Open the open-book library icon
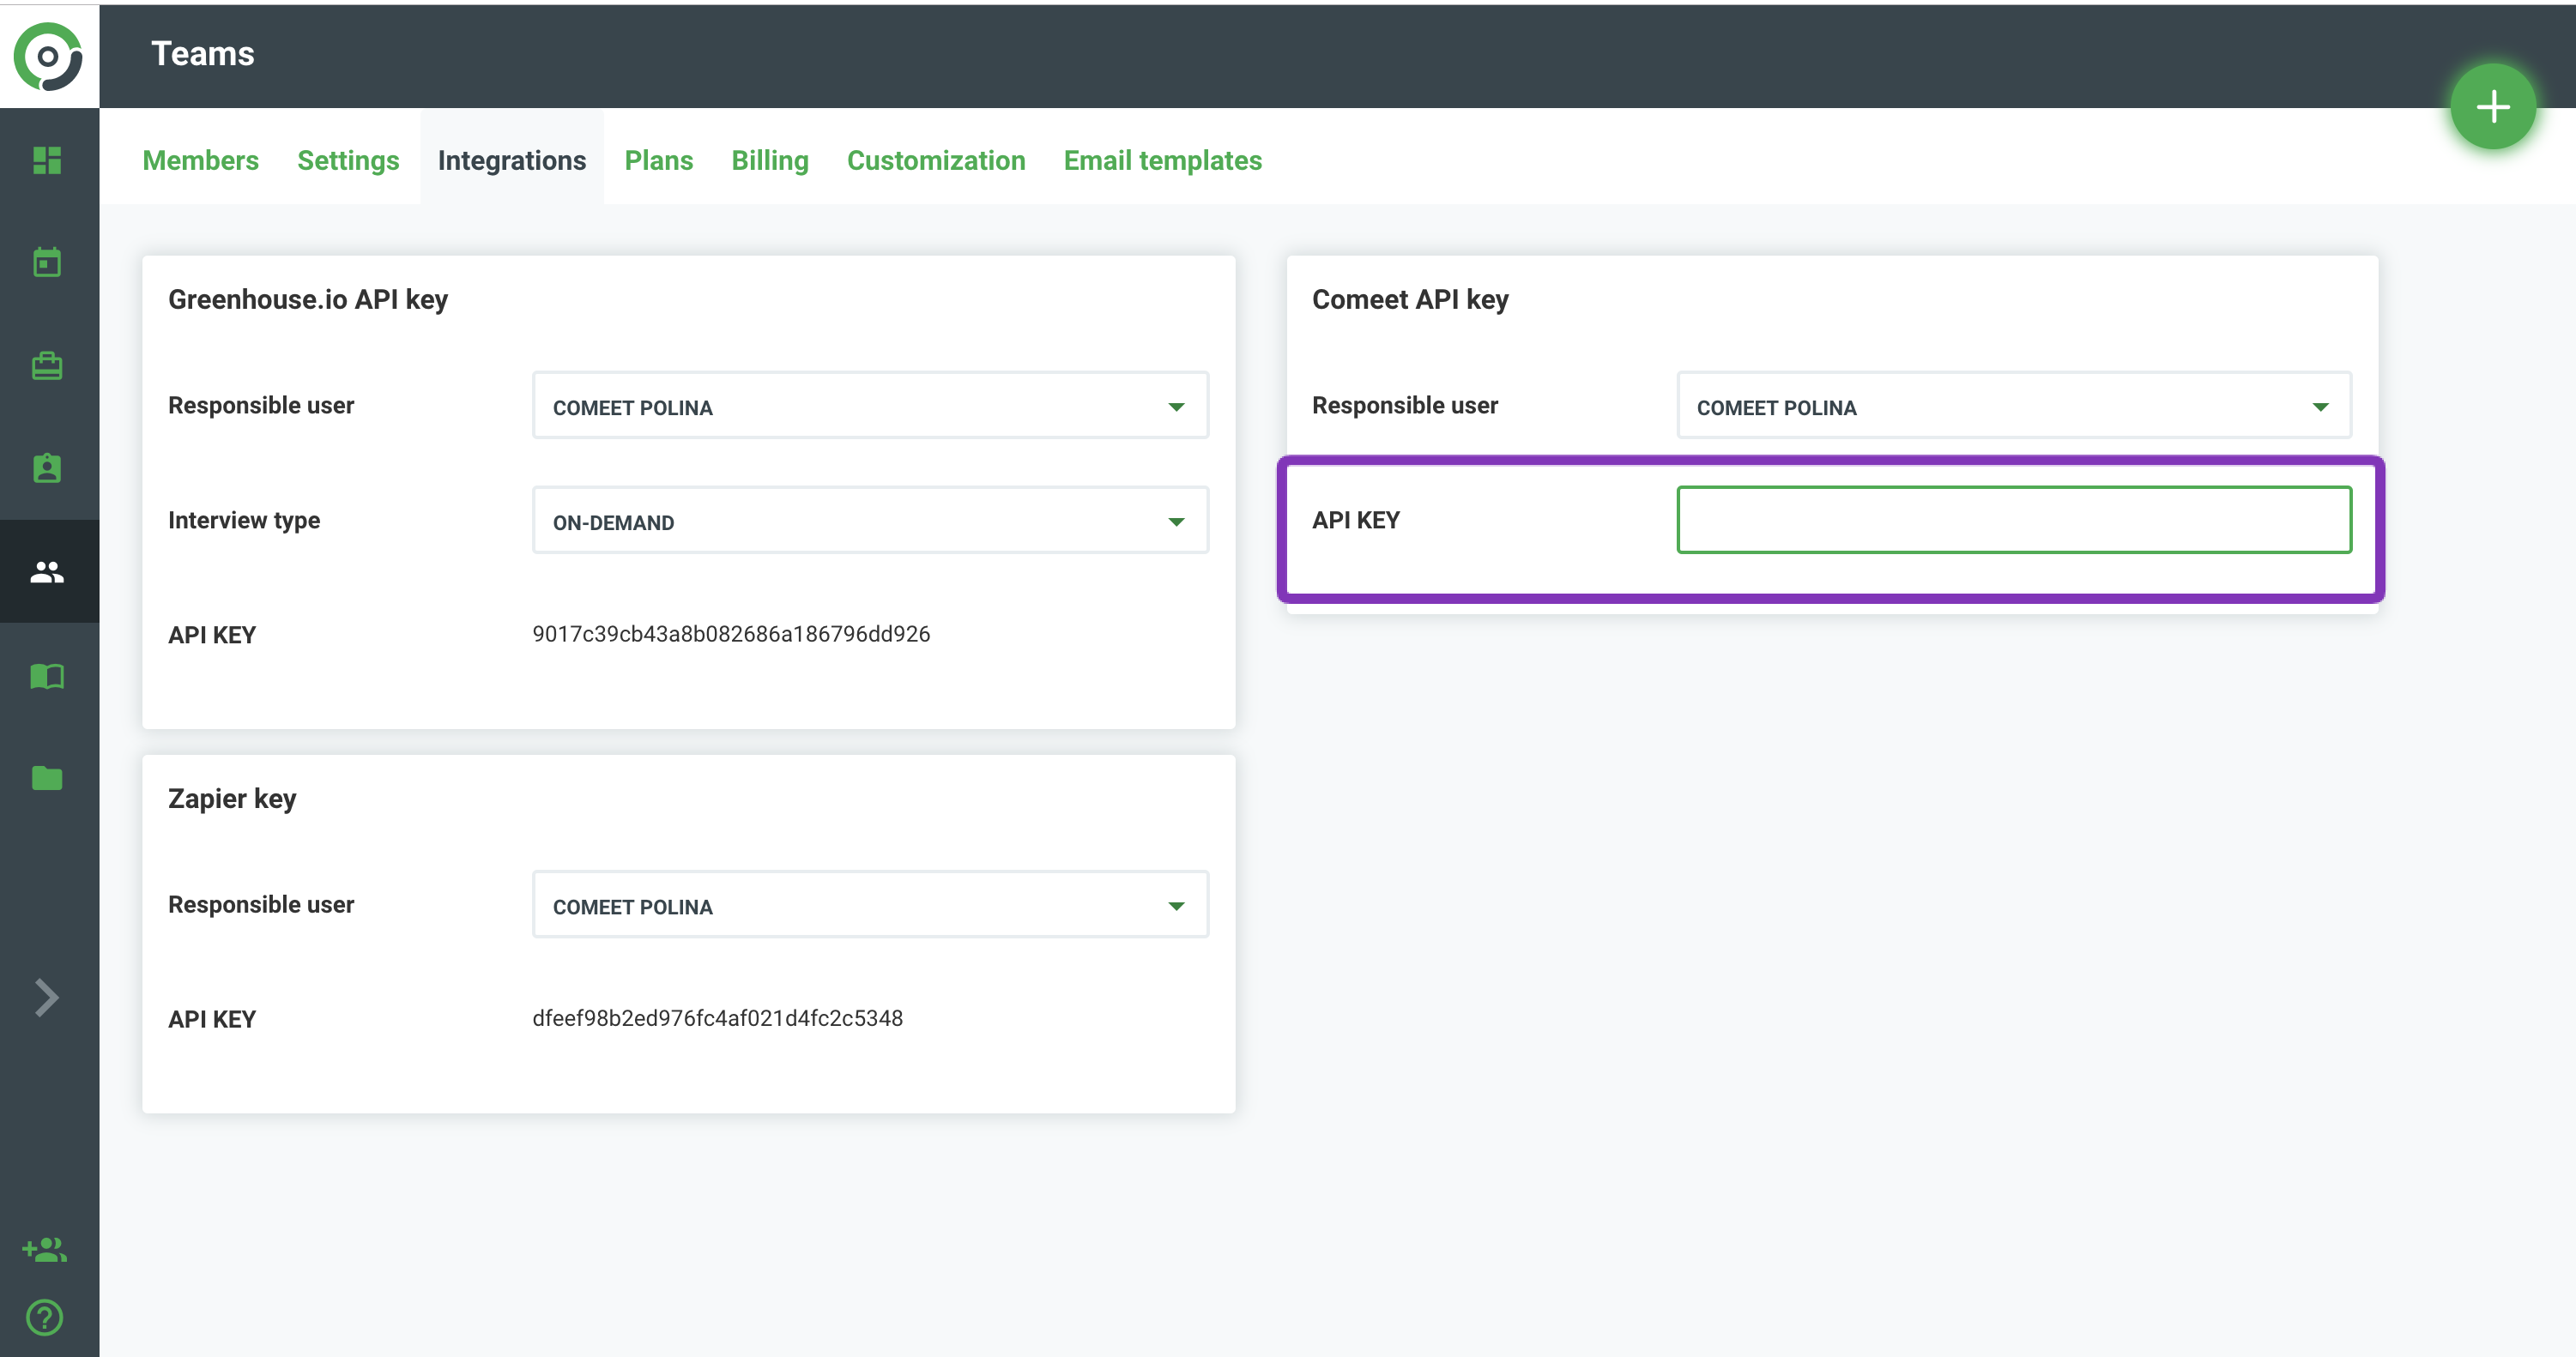 [47, 677]
